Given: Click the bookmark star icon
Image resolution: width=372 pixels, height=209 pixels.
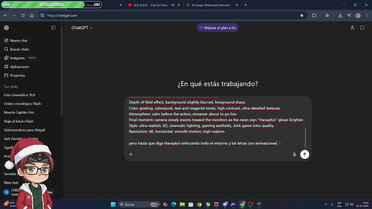Looking at the screenshot, I should click(x=302, y=15).
